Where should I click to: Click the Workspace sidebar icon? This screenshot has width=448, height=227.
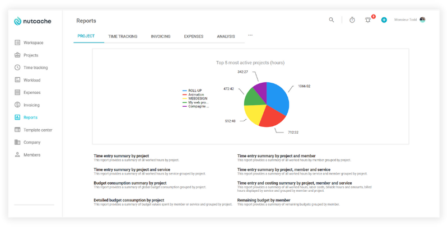17,42
